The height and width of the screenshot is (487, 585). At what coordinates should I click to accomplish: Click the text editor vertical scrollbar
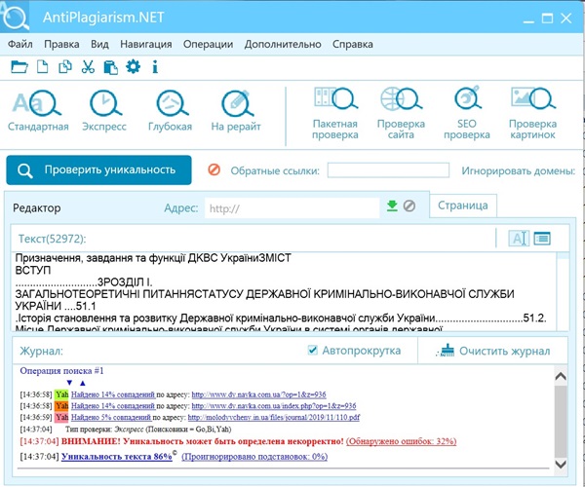pyautogui.click(x=563, y=291)
